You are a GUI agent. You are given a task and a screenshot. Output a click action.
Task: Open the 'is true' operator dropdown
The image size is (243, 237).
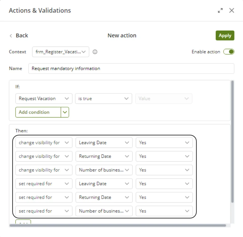(104, 98)
